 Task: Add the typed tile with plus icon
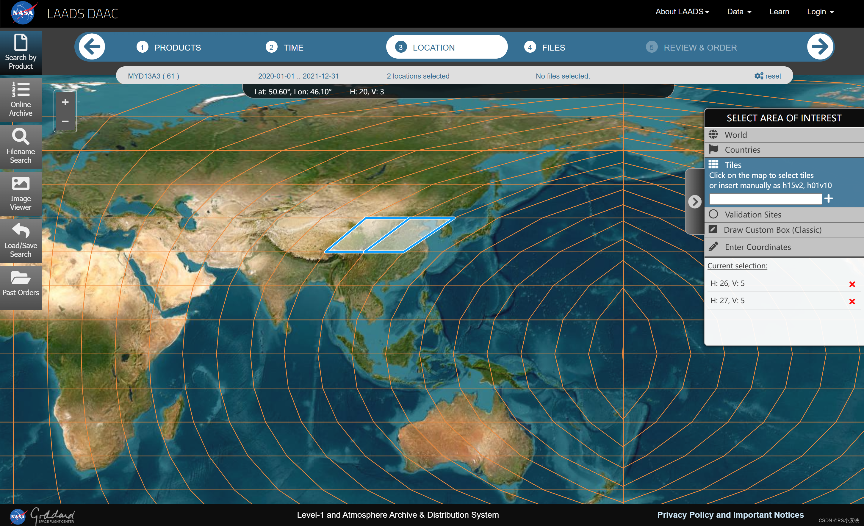[829, 198]
